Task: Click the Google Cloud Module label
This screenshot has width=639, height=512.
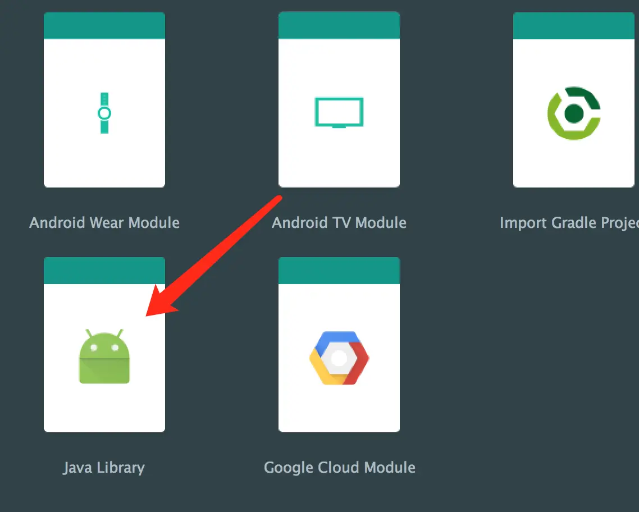Action: (x=340, y=468)
